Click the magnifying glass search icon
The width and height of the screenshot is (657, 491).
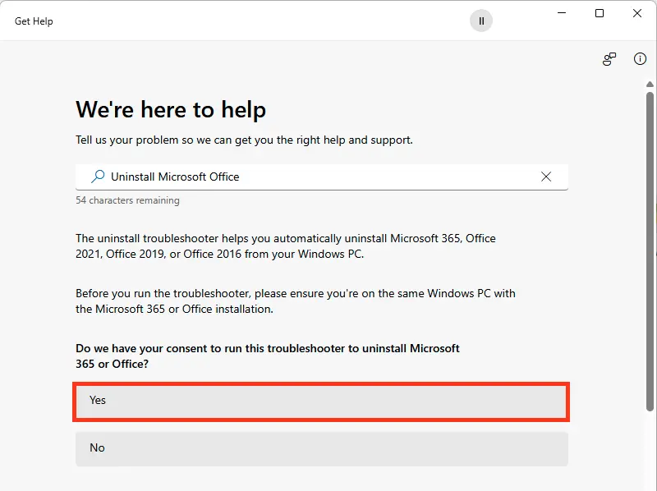pos(98,177)
